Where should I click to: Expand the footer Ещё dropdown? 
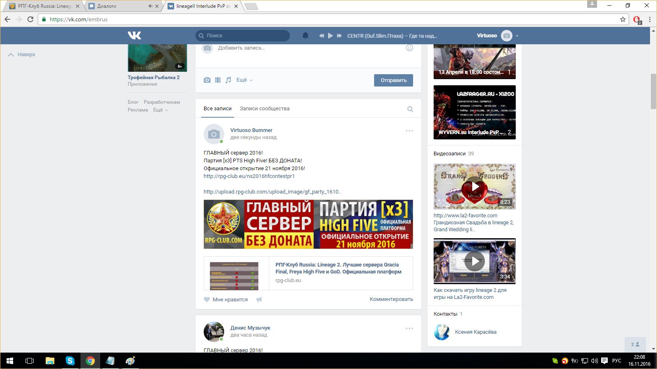click(161, 110)
